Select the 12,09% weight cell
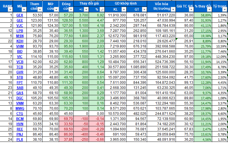This screenshot has width=228, height=143. coord(220,57)
